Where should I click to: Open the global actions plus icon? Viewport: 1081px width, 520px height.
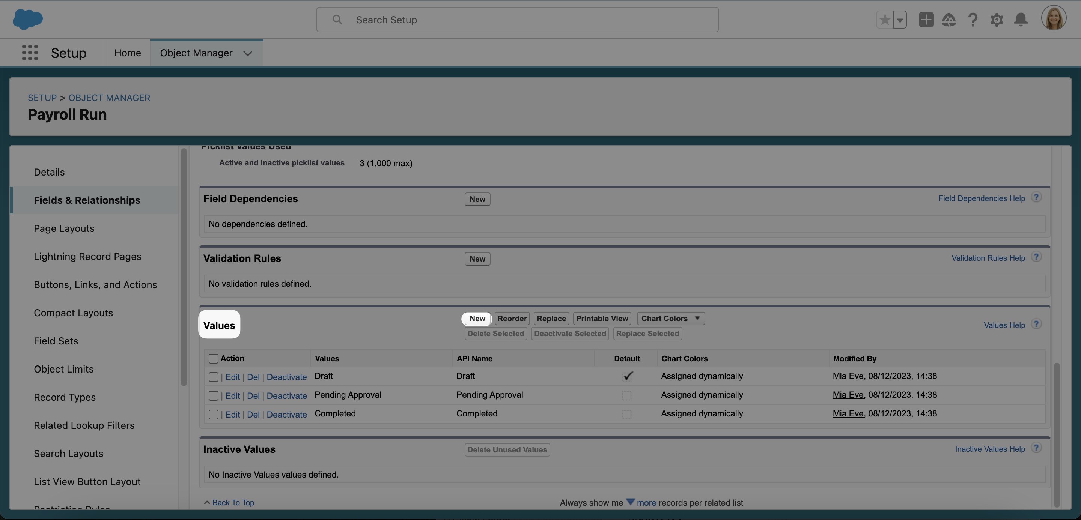pos(926,20)
